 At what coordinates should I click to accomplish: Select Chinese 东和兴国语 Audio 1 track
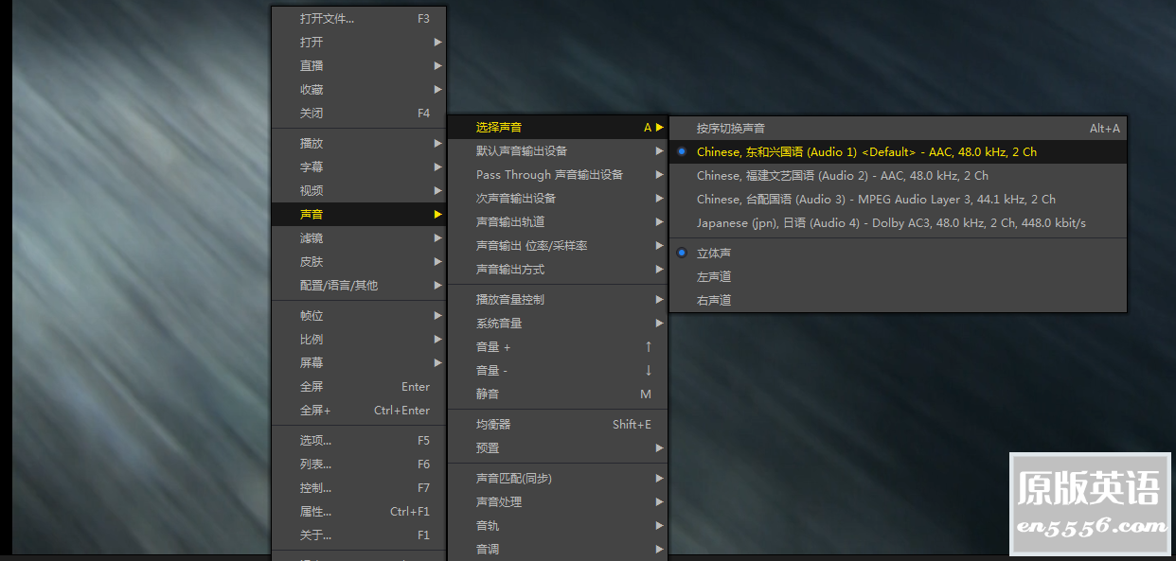point(865,152)
